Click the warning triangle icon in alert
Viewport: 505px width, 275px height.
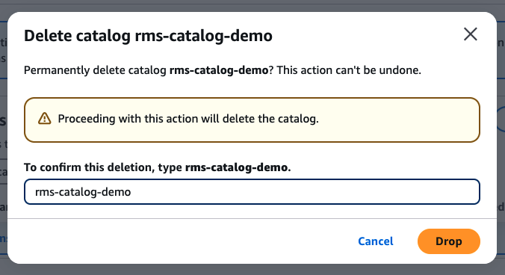coord(44,119)
